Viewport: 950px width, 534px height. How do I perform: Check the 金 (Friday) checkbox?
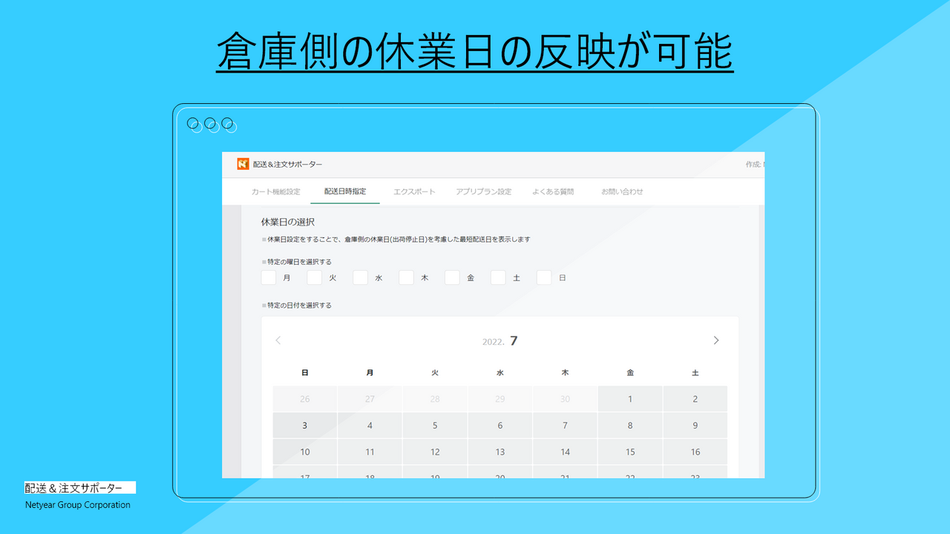click(452, 277)
